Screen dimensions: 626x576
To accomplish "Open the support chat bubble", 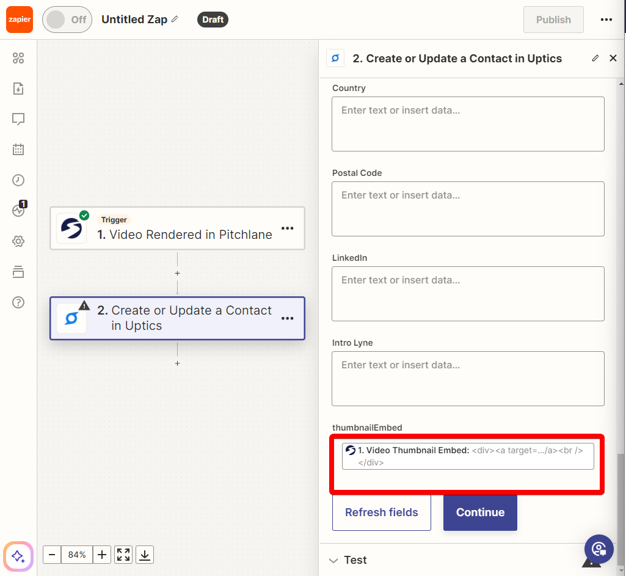I will [599, 549].
